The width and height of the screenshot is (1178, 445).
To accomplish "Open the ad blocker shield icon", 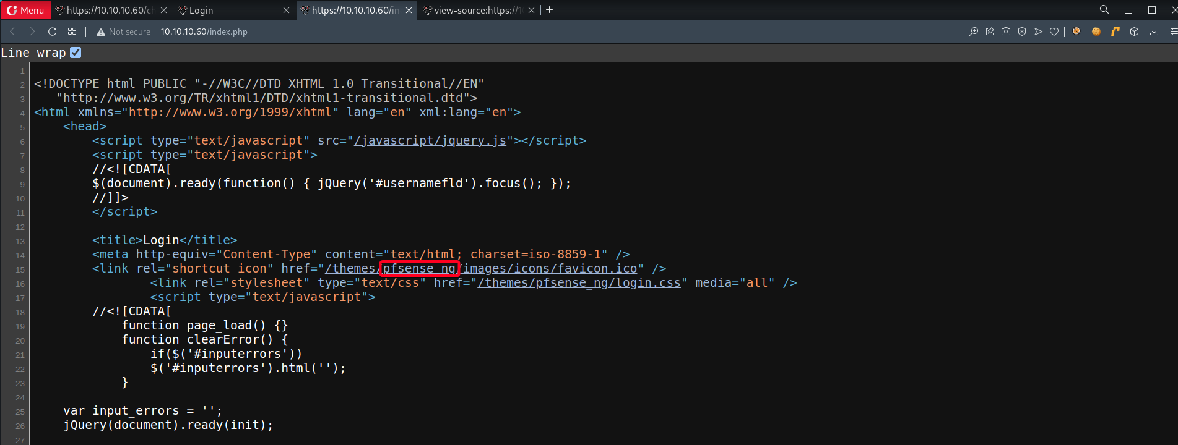I will pyautogui.click(x=1022, y=32).
